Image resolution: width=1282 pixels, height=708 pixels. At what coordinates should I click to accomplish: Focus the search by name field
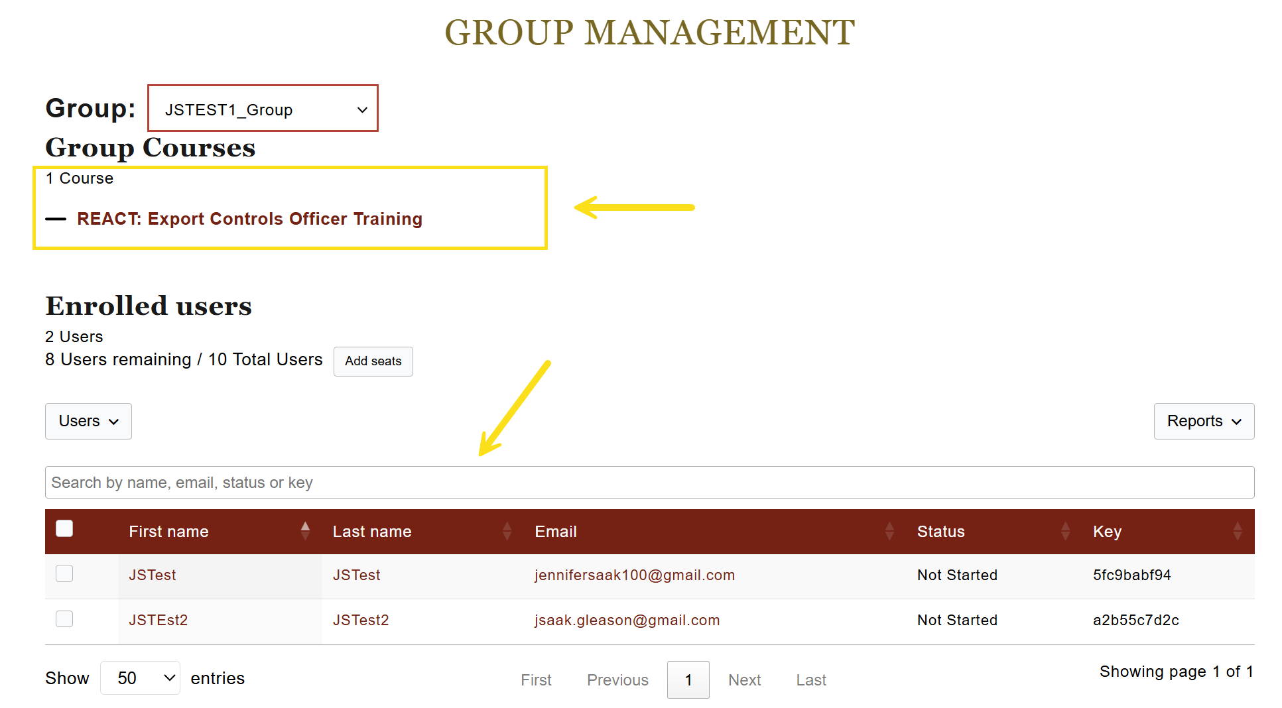pyautogui.click(x=649, y=483)
